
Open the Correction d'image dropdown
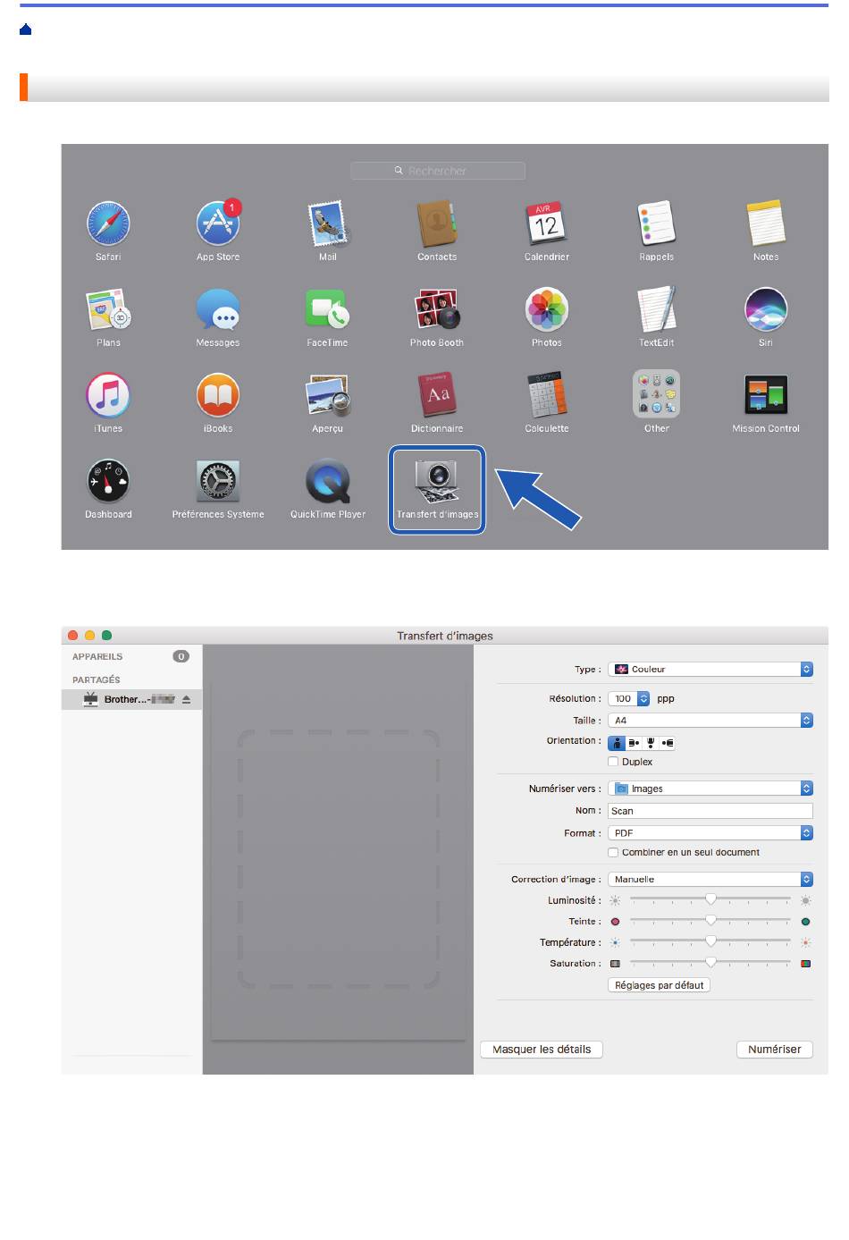coord(710,880)
